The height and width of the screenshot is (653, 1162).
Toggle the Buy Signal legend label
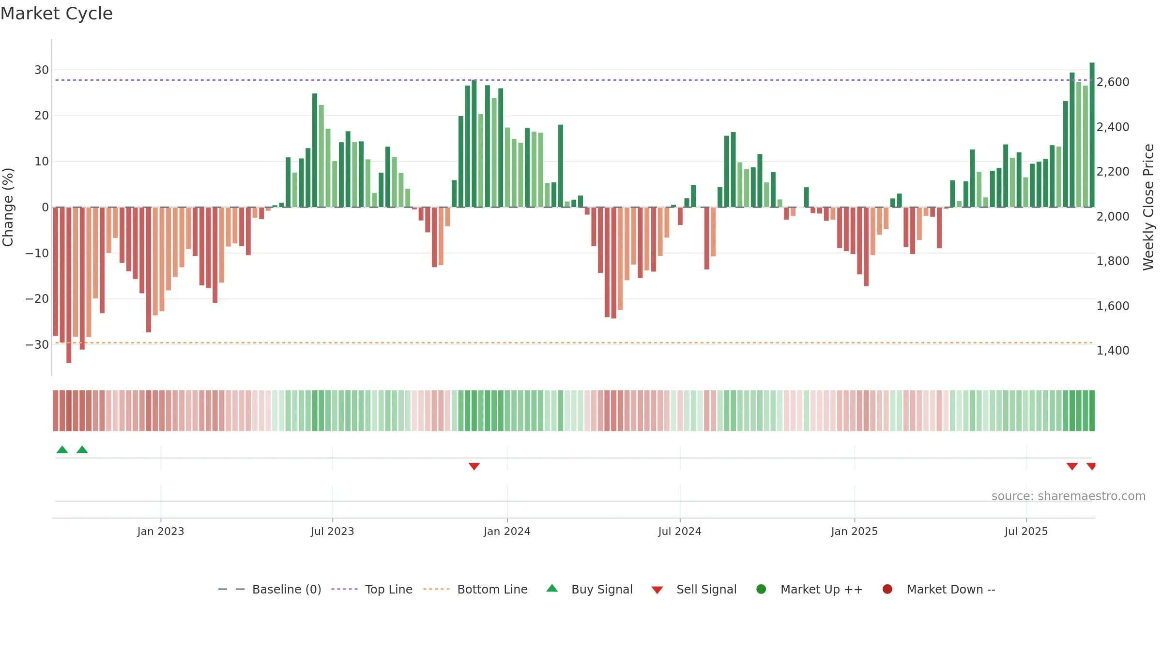602,589
